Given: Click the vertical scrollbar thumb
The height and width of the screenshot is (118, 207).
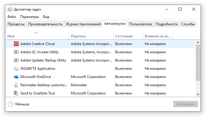Looking at the screenshot, I should click(198, 63).
